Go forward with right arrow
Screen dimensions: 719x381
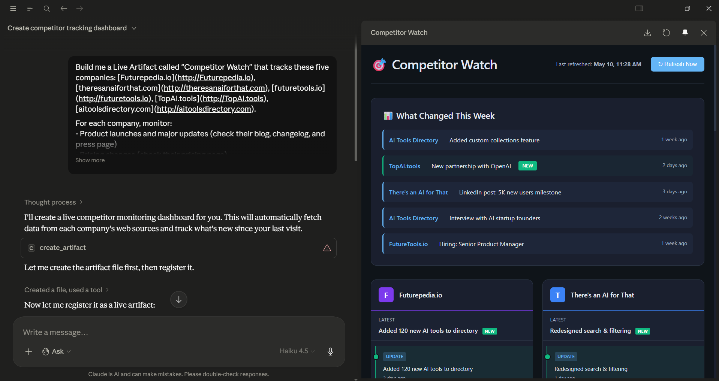pos(80,9)
